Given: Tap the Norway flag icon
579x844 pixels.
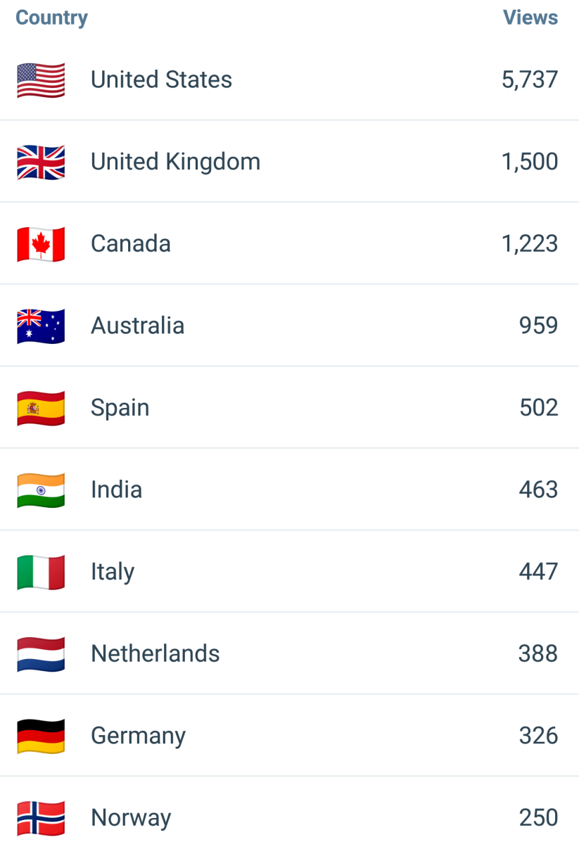Looking at the screenshot, I should (x=41, y=818).
